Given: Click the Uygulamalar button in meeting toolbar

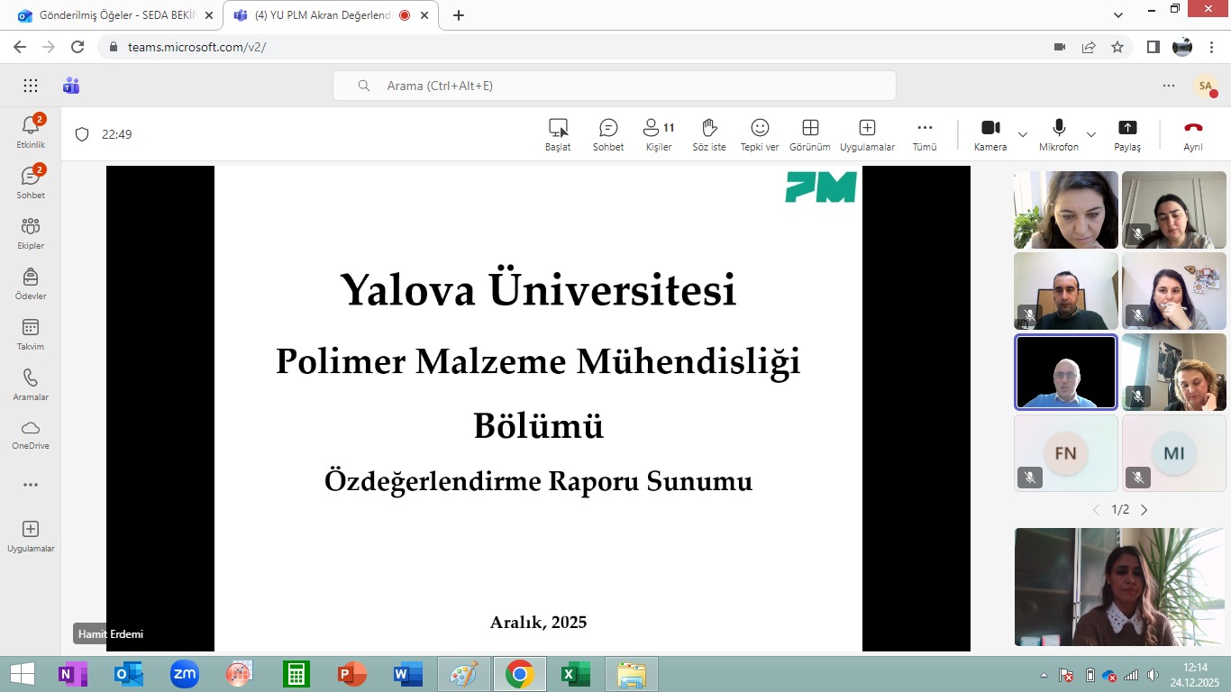Looking at the screenshot, I should point(867,134).
